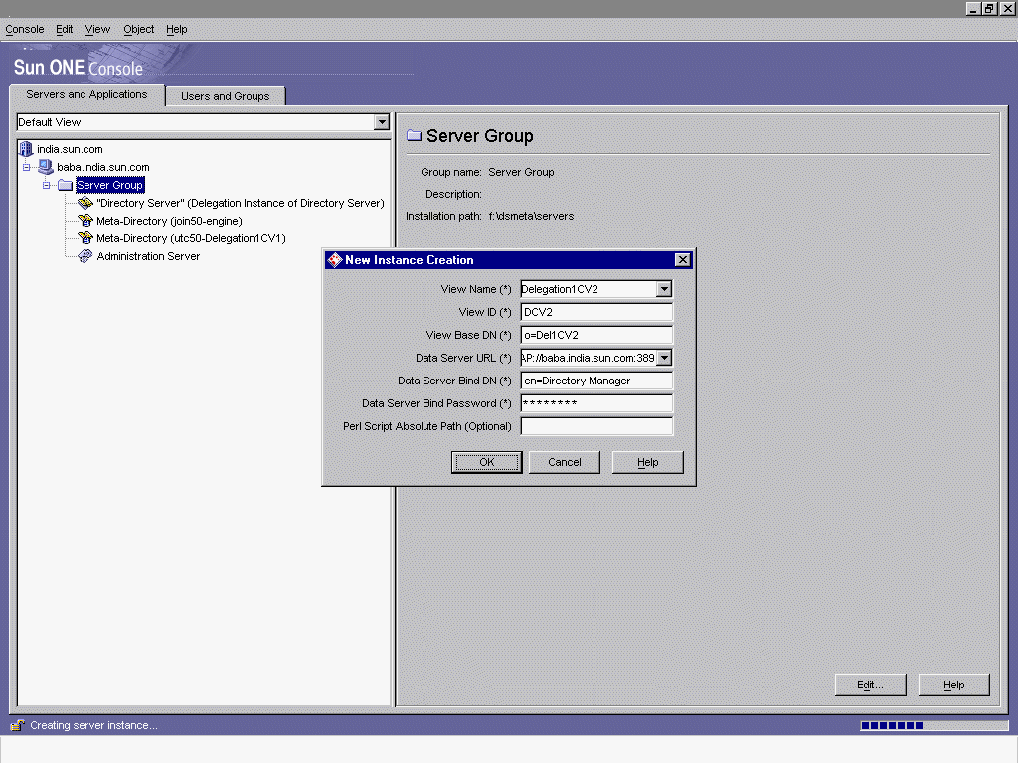Screen dimensions: 1018x763
Task: Click the Data Server URL text field
Action: click(589, 358)
